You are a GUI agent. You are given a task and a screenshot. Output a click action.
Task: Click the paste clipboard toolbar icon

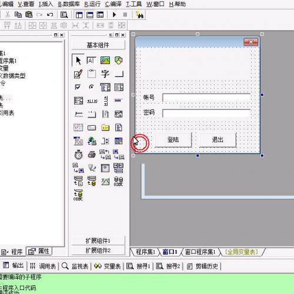(29, 15)
